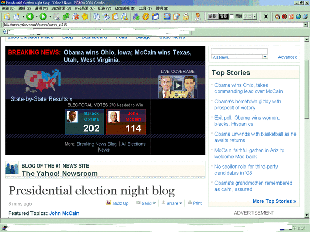This screenshot has height=232, width=310.
Task: Open the 送出 dropdown arrow
Action: tap(255, 16)
